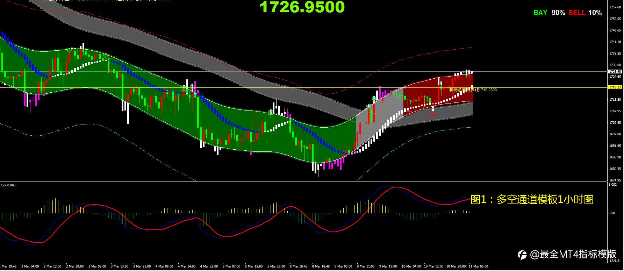This screenshot has width=624, height=271.
Task: Click price axis value 1724.60
Action: tap(615, 76)
